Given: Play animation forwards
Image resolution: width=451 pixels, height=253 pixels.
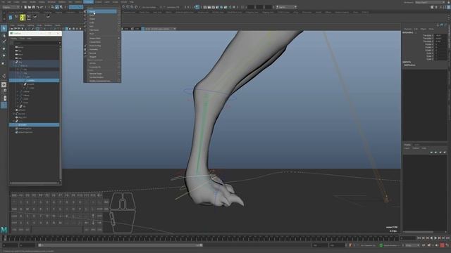Looking at the screenshot, I should (x=435, y=238).
